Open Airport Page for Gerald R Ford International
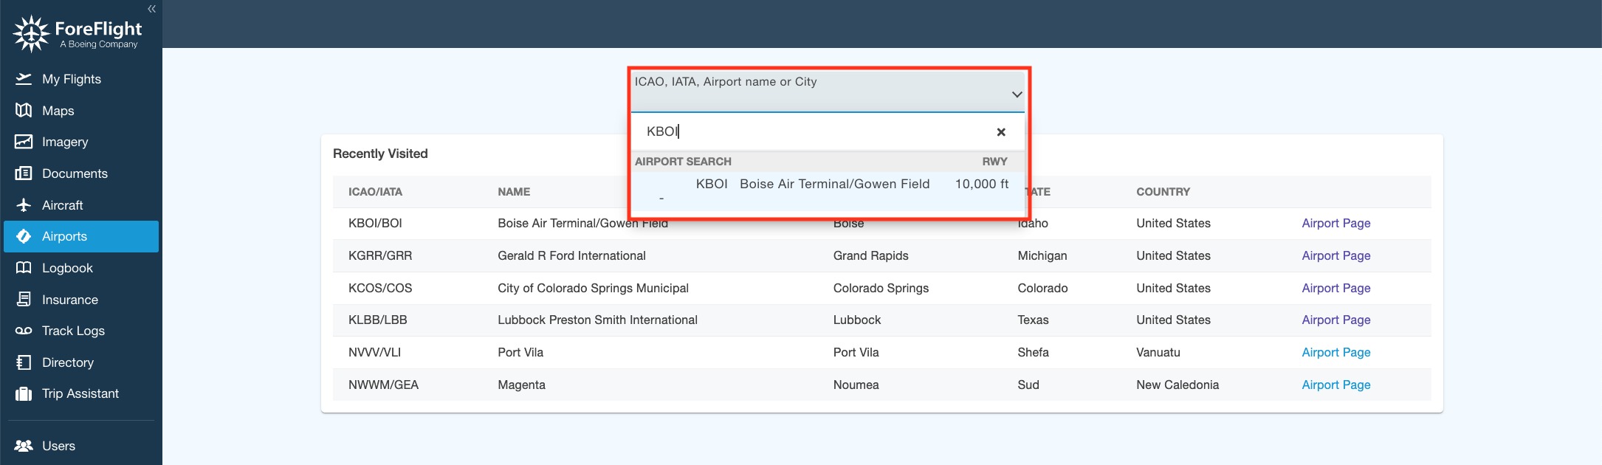The width and height of the screenshot is (1602, 465). pos(1335,255)
